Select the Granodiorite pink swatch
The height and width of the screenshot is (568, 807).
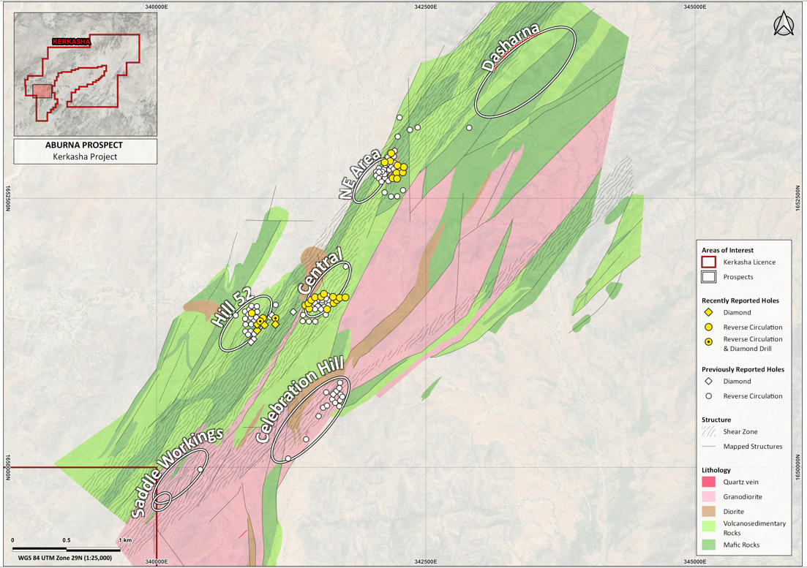[709, 497]
